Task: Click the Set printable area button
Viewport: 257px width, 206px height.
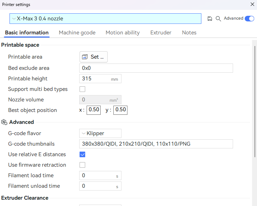Action: [93, 57]
